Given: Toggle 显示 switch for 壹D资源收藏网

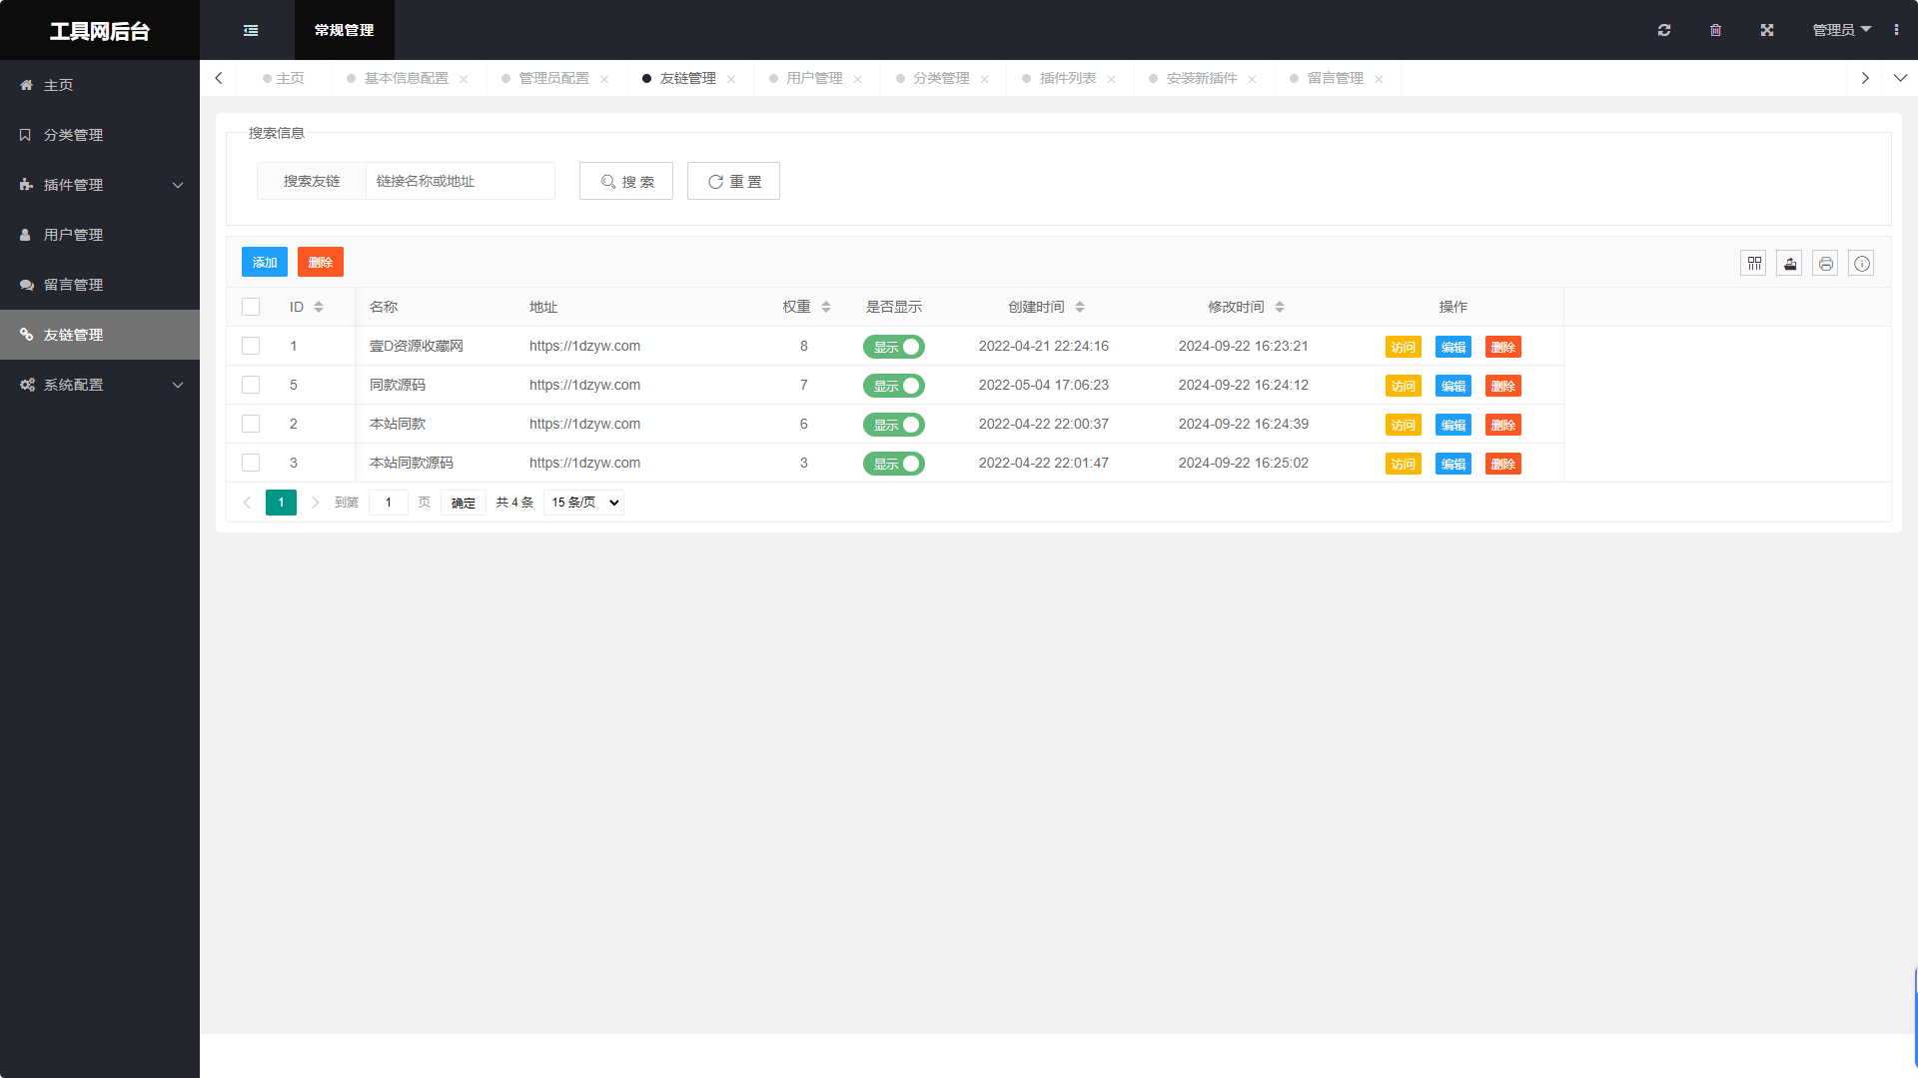Looking at the screenshot, I should pyautogui.click(x=894, y=347).
